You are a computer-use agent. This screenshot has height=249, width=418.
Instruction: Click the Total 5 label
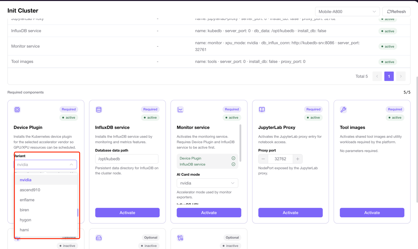point(362,76)
